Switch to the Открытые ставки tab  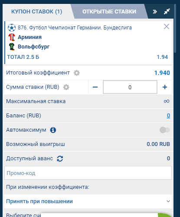click(x=109, y=12)
